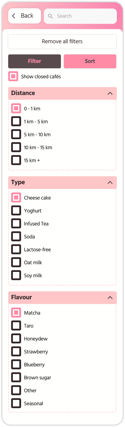Switch to the Sort tab
The height and width of the screenshot is (427, 125).
[90, 61]
